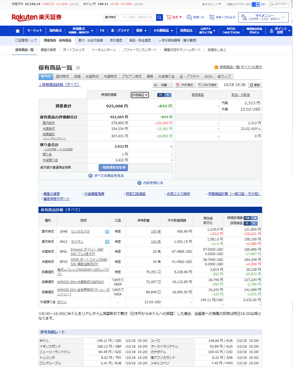Image resolution: width=293 pixels, height=369 pixels.
Task: Save holdings with CSVで保存
Action: point(207,85)
